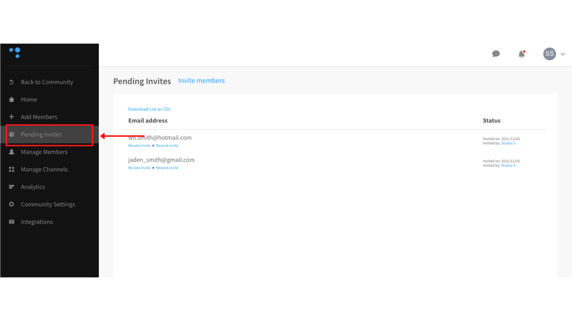
Task: Click Resend invite for jaden_smith@gmail.com
Action: coord(167,168)
